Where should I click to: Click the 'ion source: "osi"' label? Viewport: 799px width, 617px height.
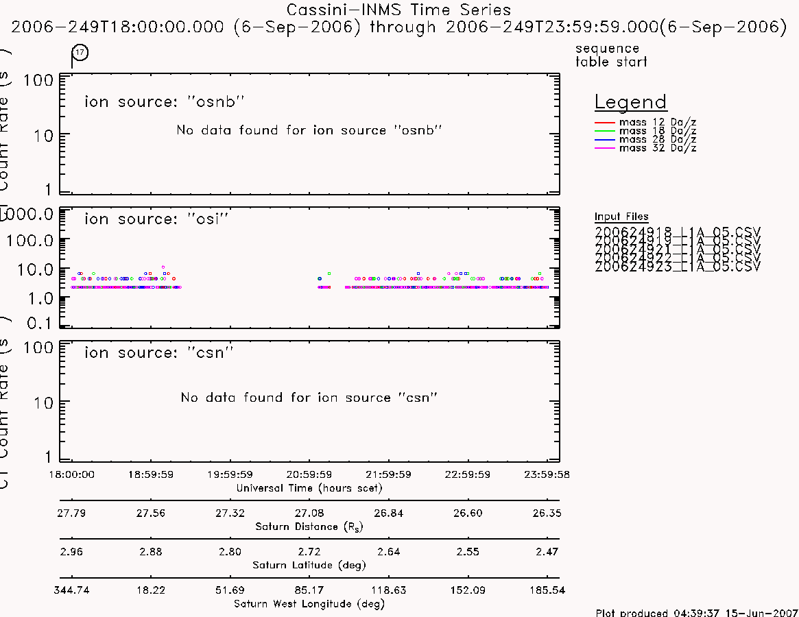tap(156, 219)
